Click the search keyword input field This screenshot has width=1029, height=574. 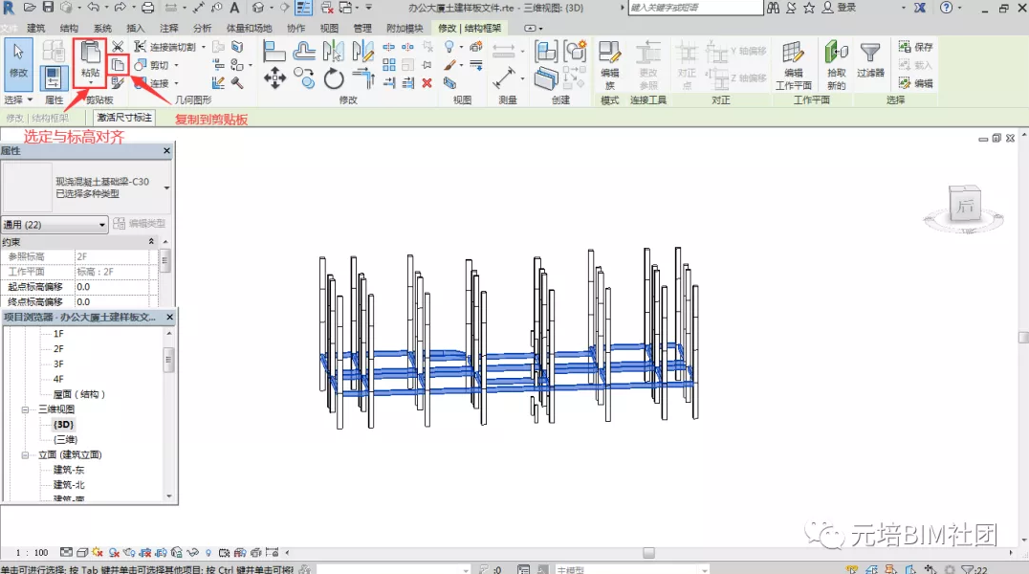(x=694, y=8)
